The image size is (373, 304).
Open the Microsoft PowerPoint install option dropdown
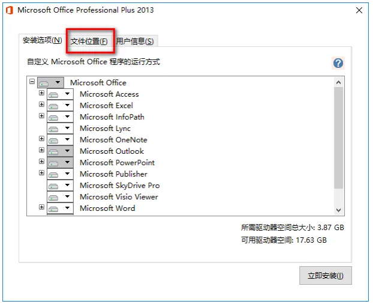(59, 163)
